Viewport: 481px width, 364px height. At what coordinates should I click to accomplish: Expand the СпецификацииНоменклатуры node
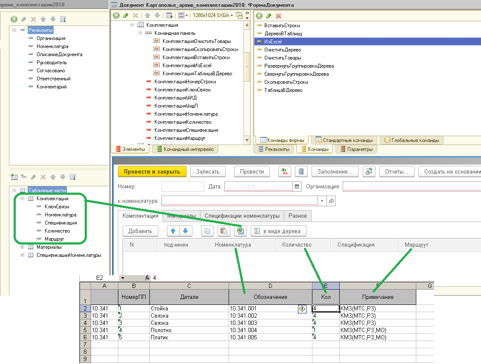point(23,255)
